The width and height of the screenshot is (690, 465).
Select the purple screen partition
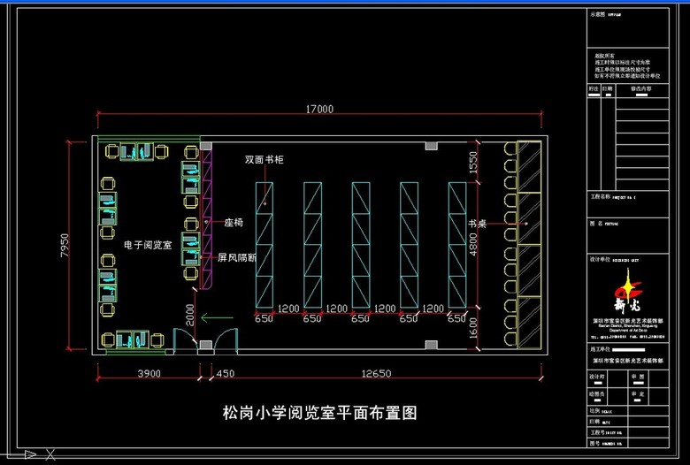(207, 219)
